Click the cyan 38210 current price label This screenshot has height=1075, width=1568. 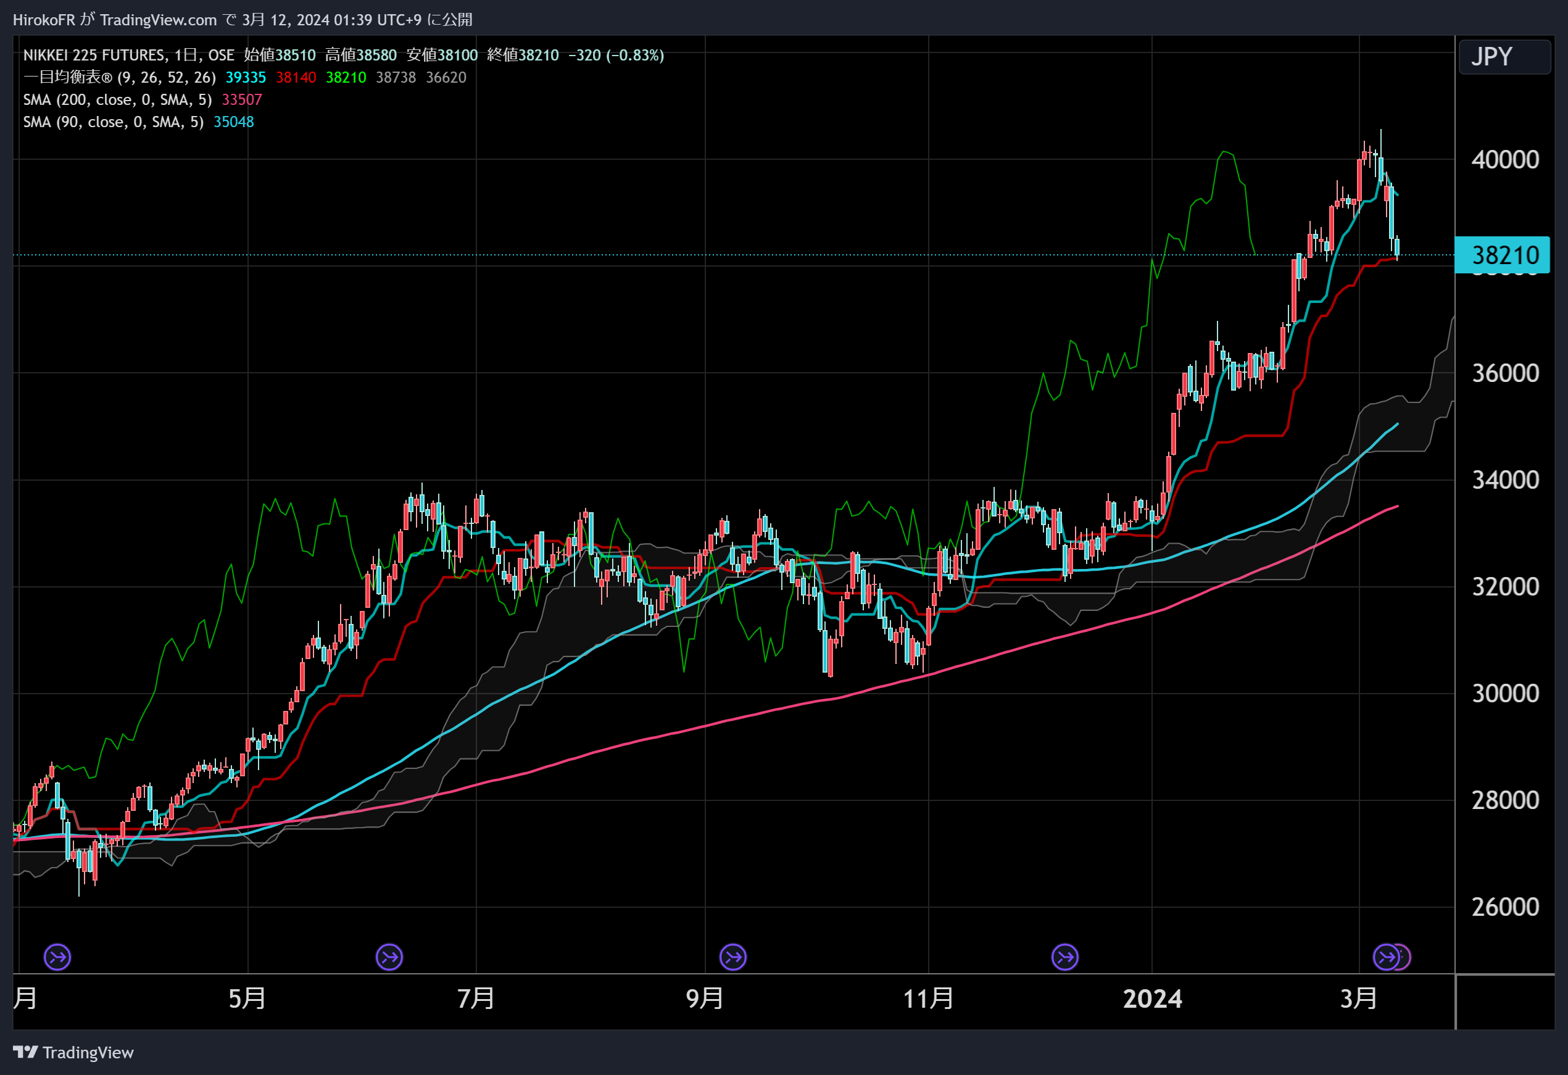[x=1504, y=255]
